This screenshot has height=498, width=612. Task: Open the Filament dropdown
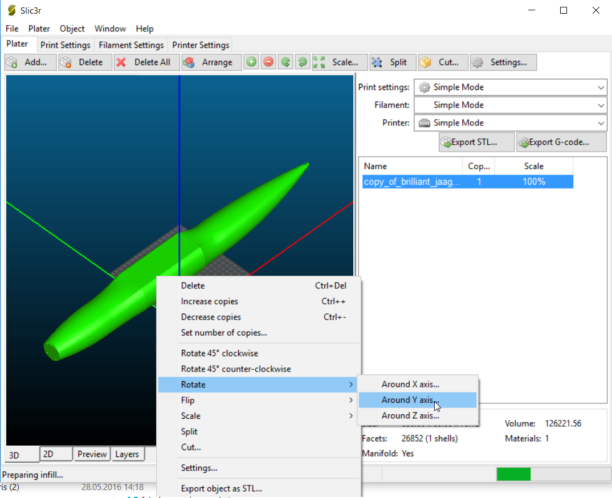[511, 105]
